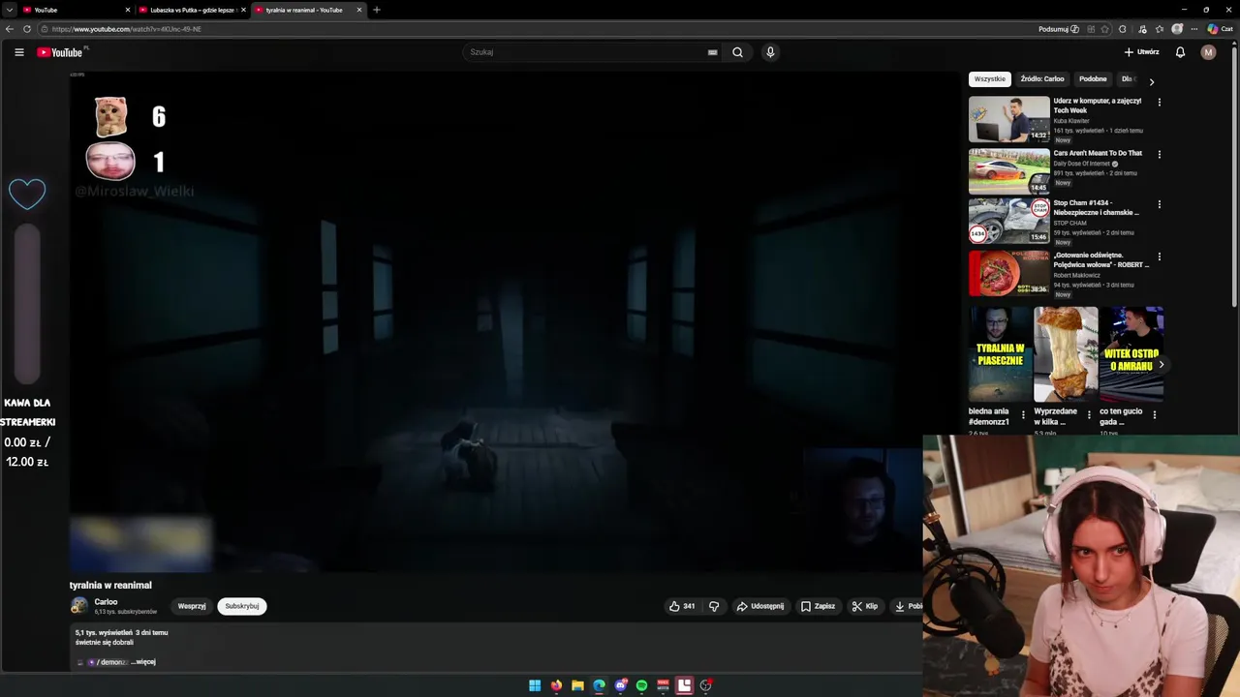Open the Windows Start menu
Screen dimensions: 1240x697
(535, 685)
